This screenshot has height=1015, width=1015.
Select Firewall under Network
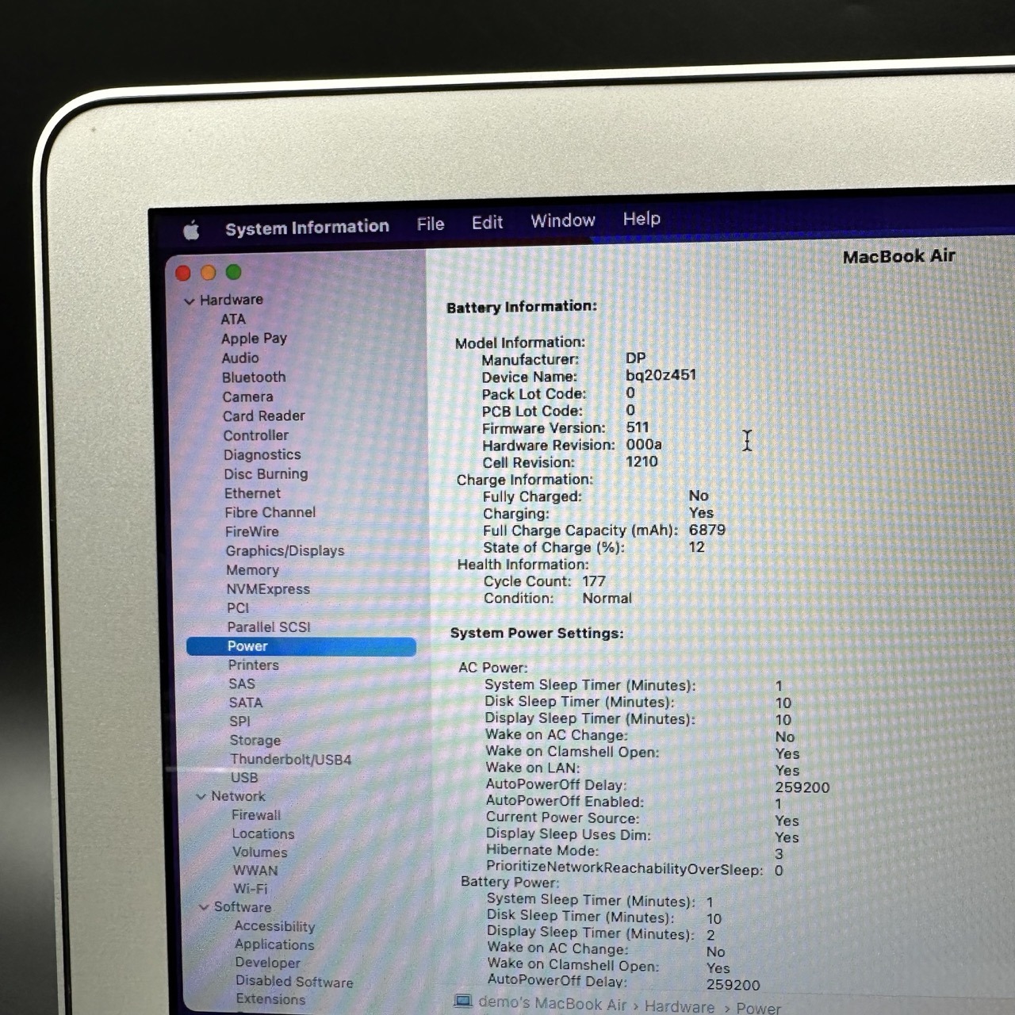click(x=256, y=815)
